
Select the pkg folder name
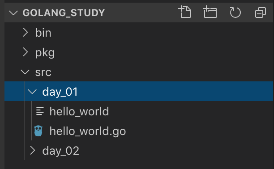[45, 53]
